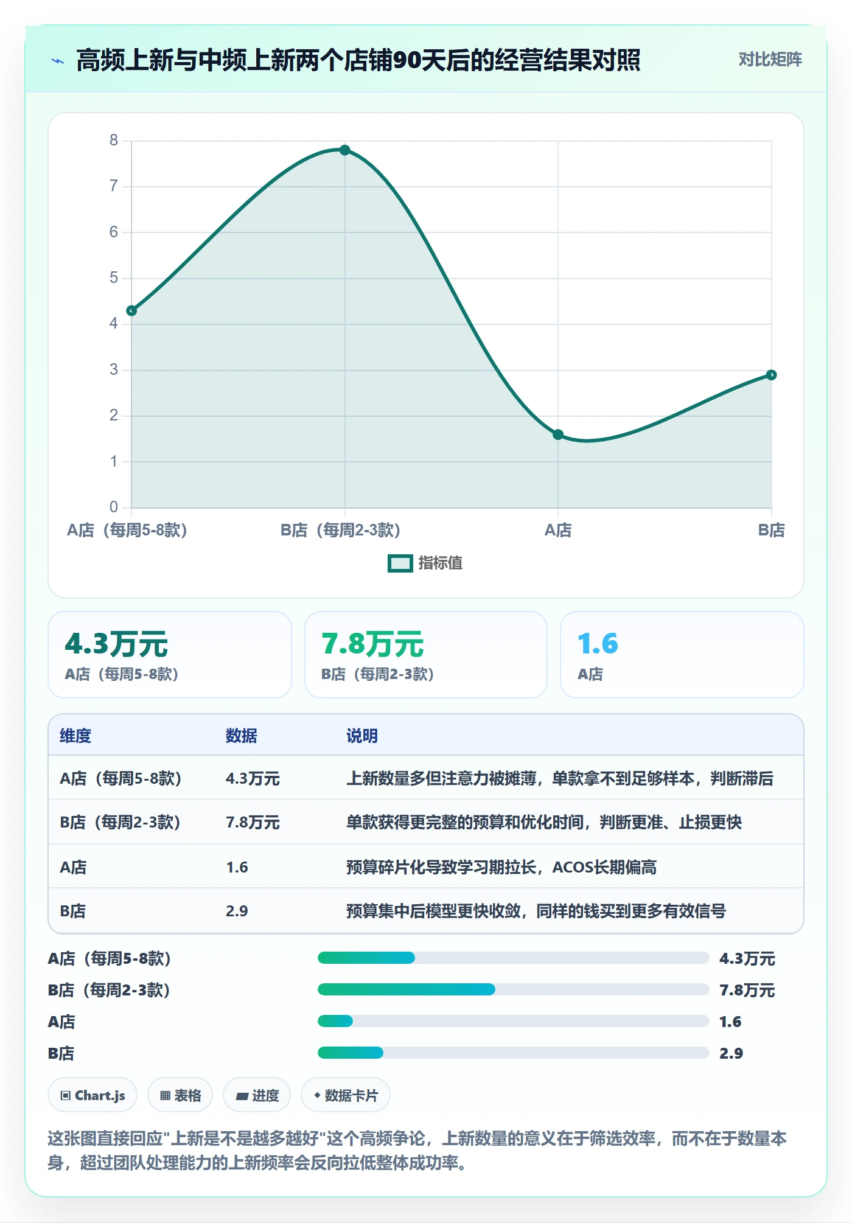
Task: Click the description starting 单款获得更完整的预算
Action: pyautogui.click(x=544, y=822)
